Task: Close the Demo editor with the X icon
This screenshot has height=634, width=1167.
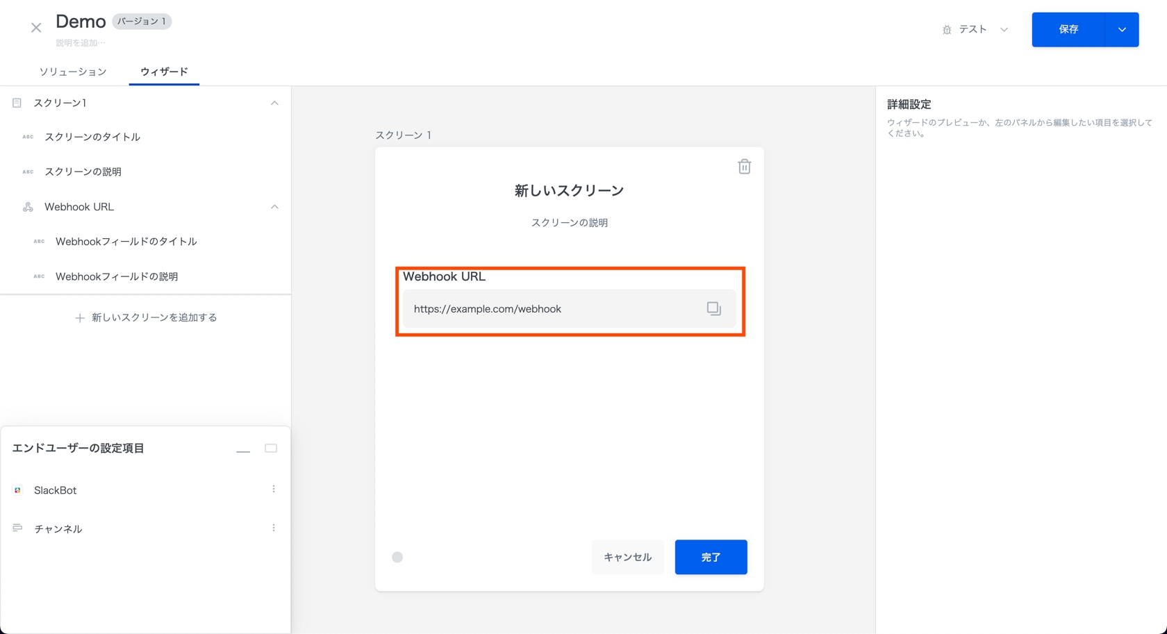Action: click(x=36, y=28)
